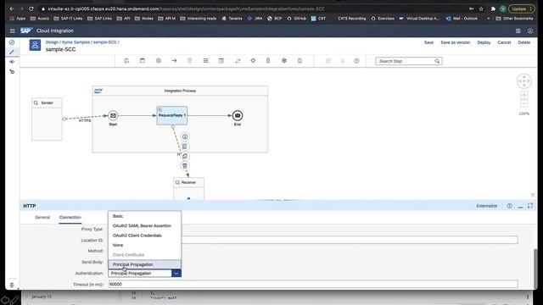
Task: Open the hamburger navigation menu
Action: click(x=12, y=30)
